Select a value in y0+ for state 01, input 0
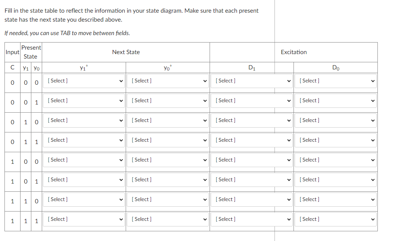411x241 pixels. point(168,100)
